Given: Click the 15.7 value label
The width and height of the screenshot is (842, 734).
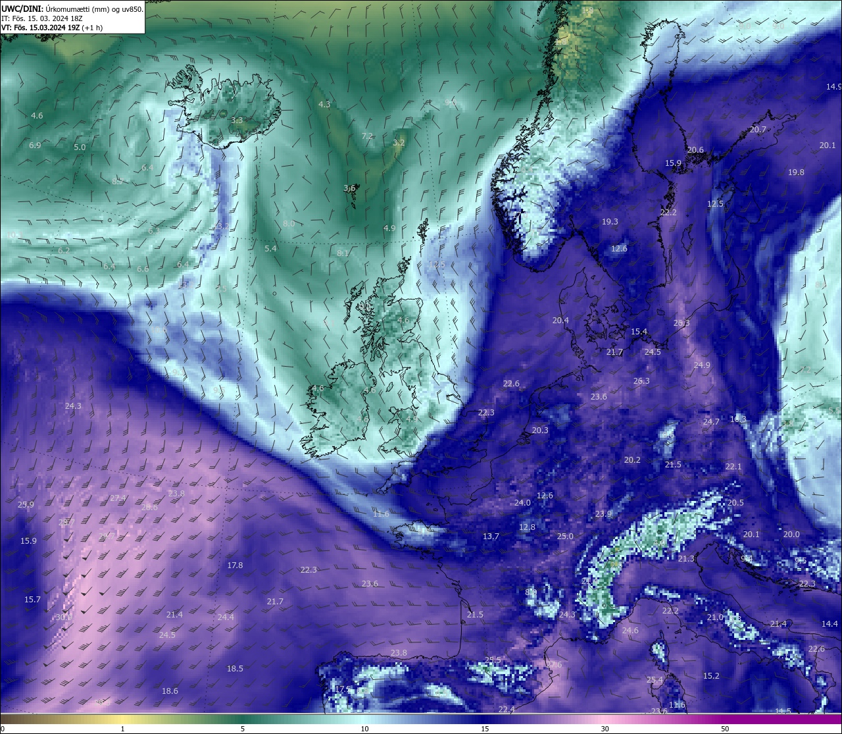Looking at the screenshot, I should [x=32, y=599].
